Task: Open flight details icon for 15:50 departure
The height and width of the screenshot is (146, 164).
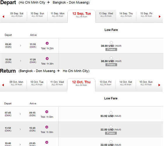Action: pos(47,58)
